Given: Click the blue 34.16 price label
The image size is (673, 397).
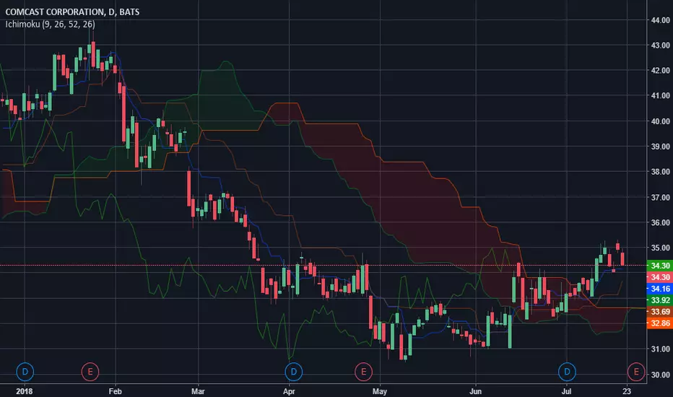Looking at the screenshot, I should tap(660, 289).
